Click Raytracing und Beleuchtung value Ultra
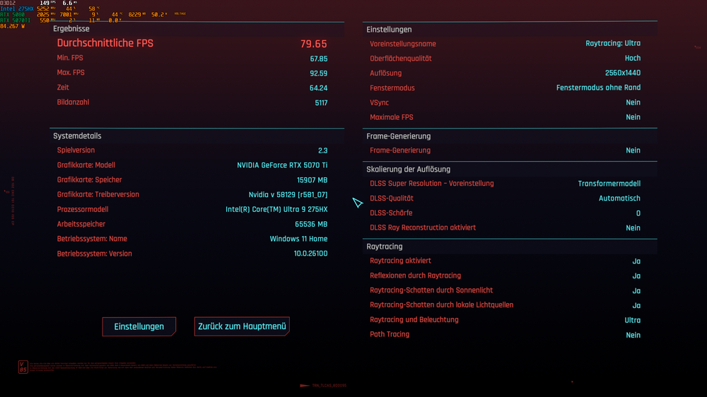The height and width of the screenshot is (397, 707). 632,321
